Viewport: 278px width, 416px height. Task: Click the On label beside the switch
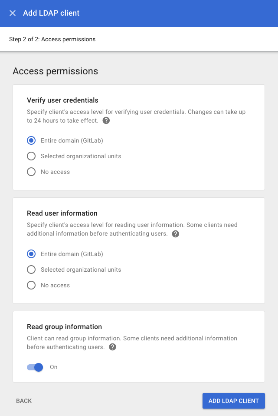tap(53, 367)
